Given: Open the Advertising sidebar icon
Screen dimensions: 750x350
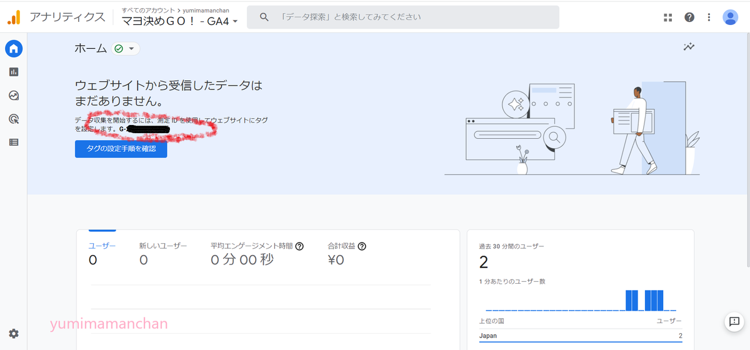Looking at the screenshot, I should click(x=14, y=119).
